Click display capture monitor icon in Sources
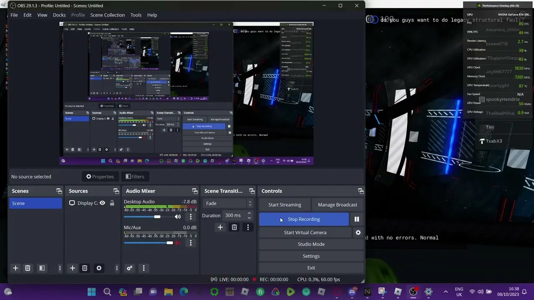The height and width of the screenshot is (300, 534). coord(72,203)
